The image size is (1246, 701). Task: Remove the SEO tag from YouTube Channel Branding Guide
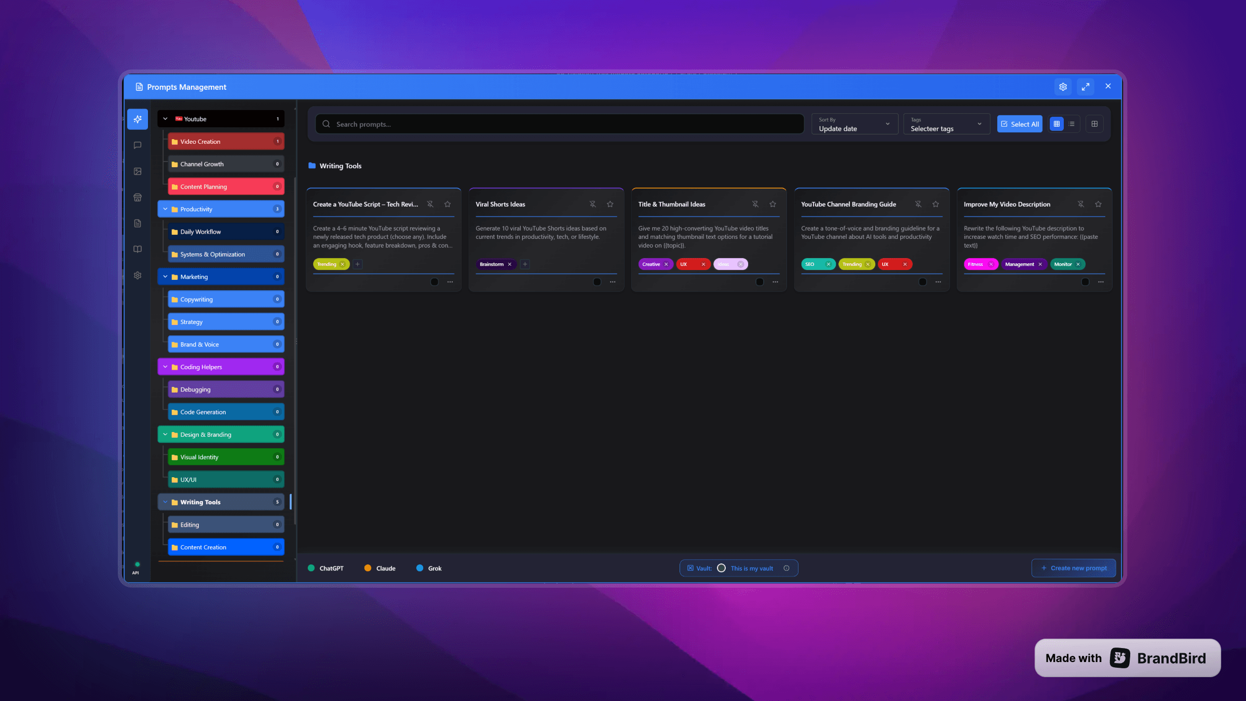(829, 264)
